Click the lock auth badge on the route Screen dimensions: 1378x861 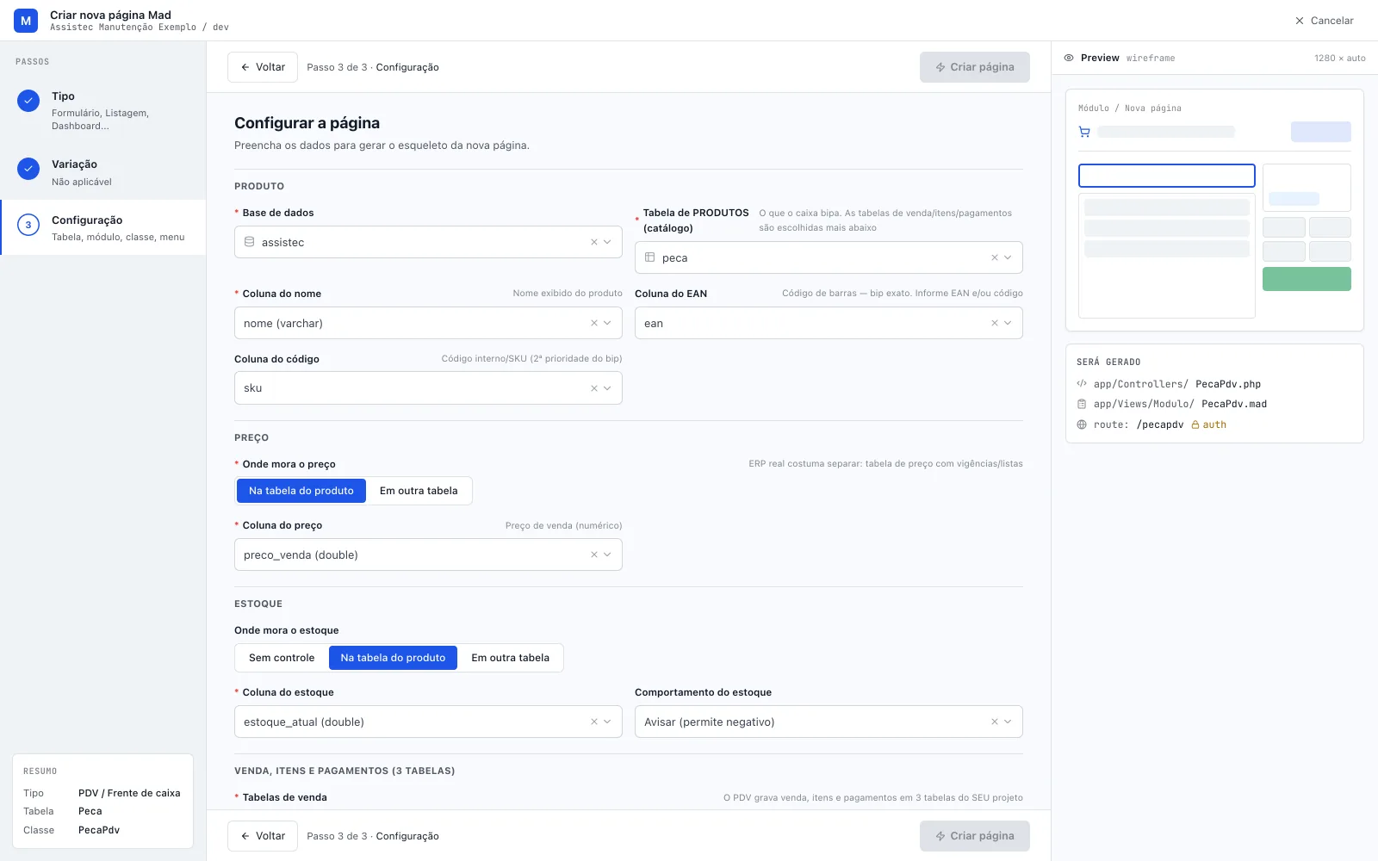[x=1209, y=424]
